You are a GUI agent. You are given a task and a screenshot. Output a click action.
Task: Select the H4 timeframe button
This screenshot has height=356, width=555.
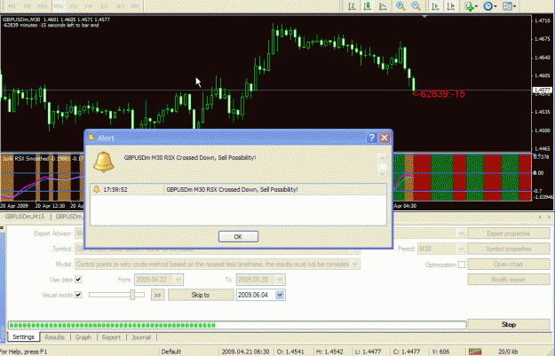pyautogui.click(x=89, y=6)
